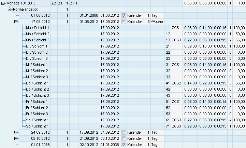Click count 3 in the 17.09.2012 row
This screenshot has width=246, height=148.
click(x=148, y=22)
